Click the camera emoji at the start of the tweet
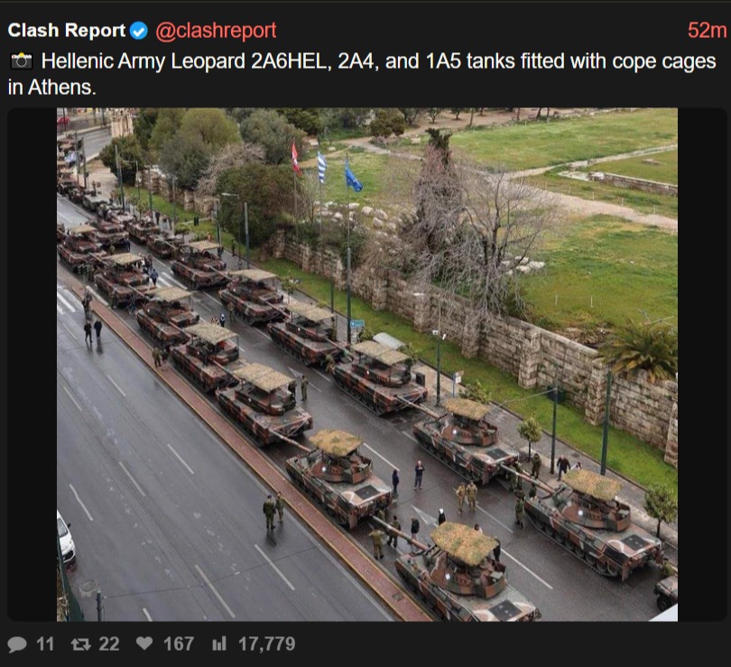731x667 pixels. (x=22, y=61)
